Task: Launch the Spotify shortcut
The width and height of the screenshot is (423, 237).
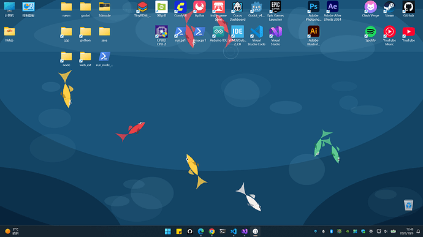Action: [370, 34]
